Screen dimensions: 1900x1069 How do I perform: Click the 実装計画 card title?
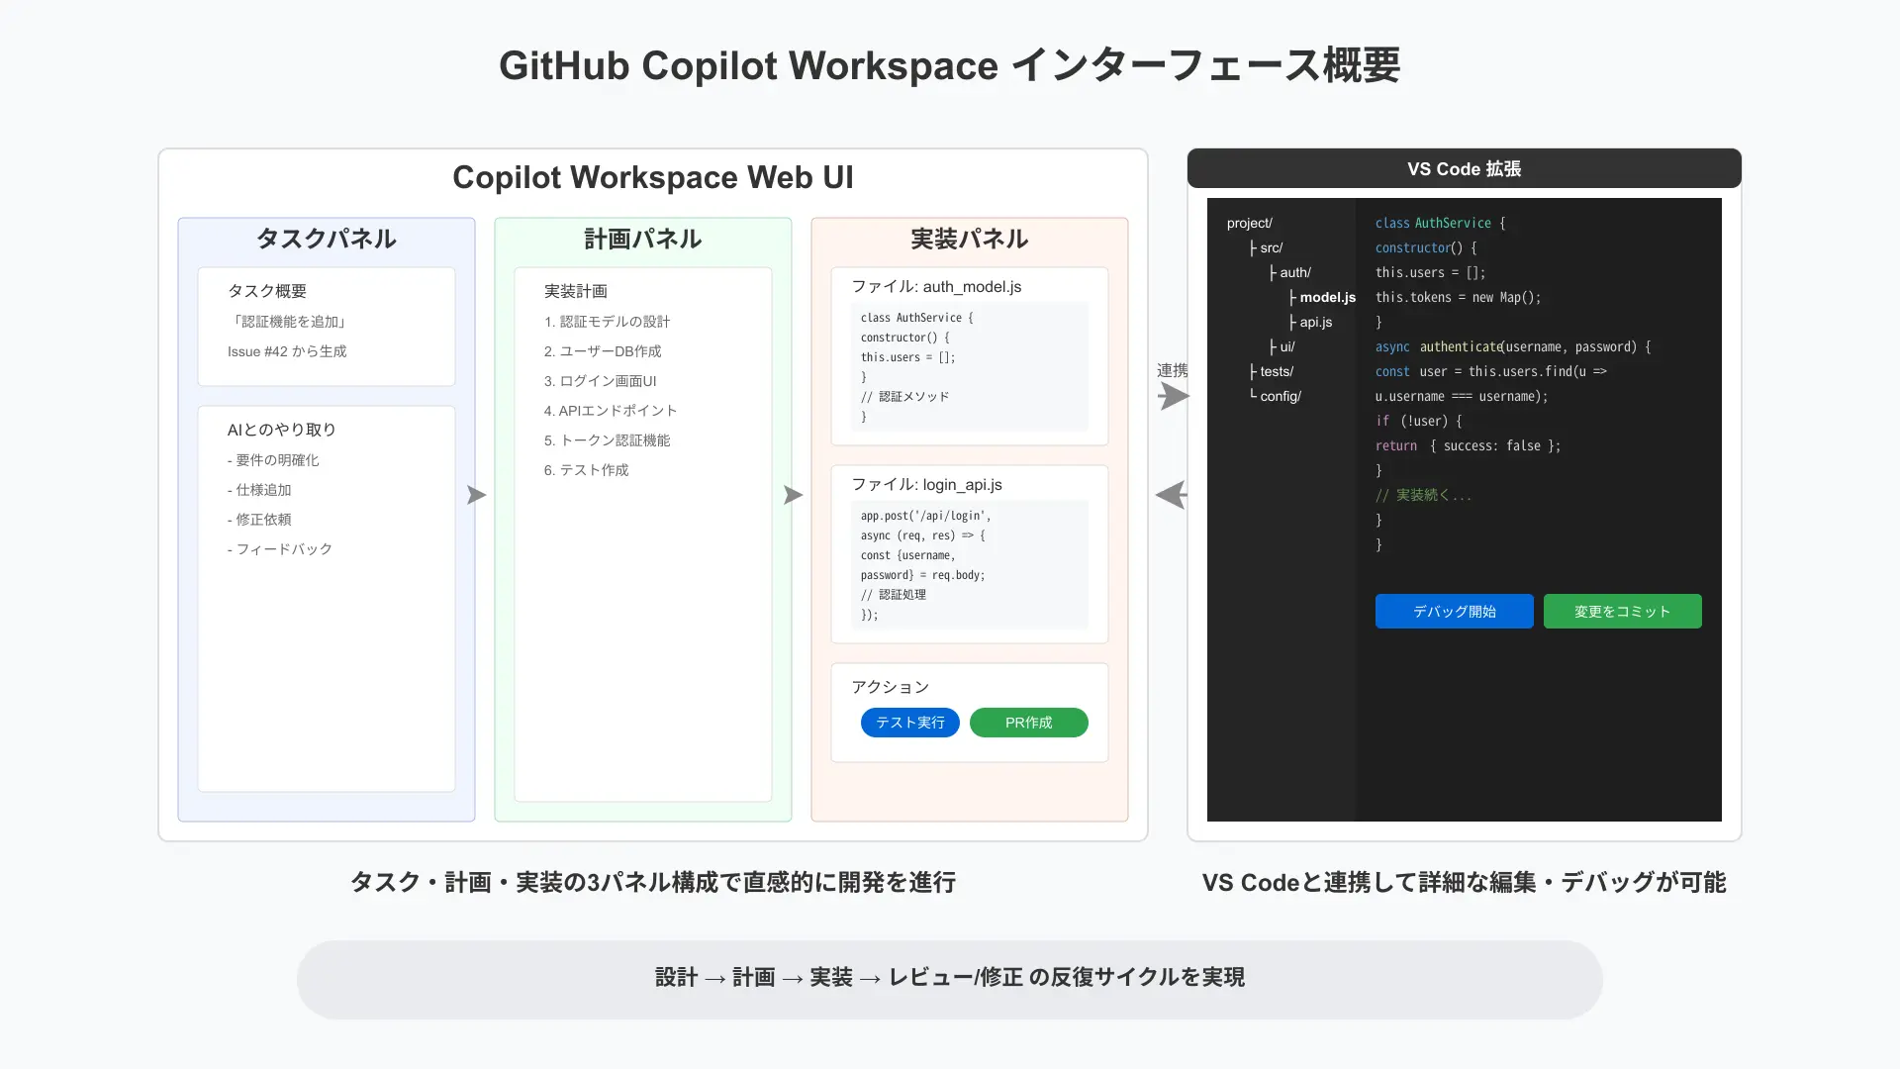[x=576, y=291]
